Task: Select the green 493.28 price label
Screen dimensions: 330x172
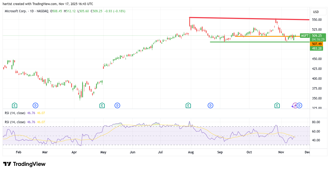Action: click(x=316, y=48)
